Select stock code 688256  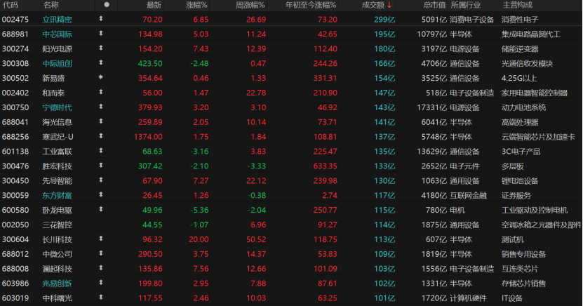click(15, 137)
